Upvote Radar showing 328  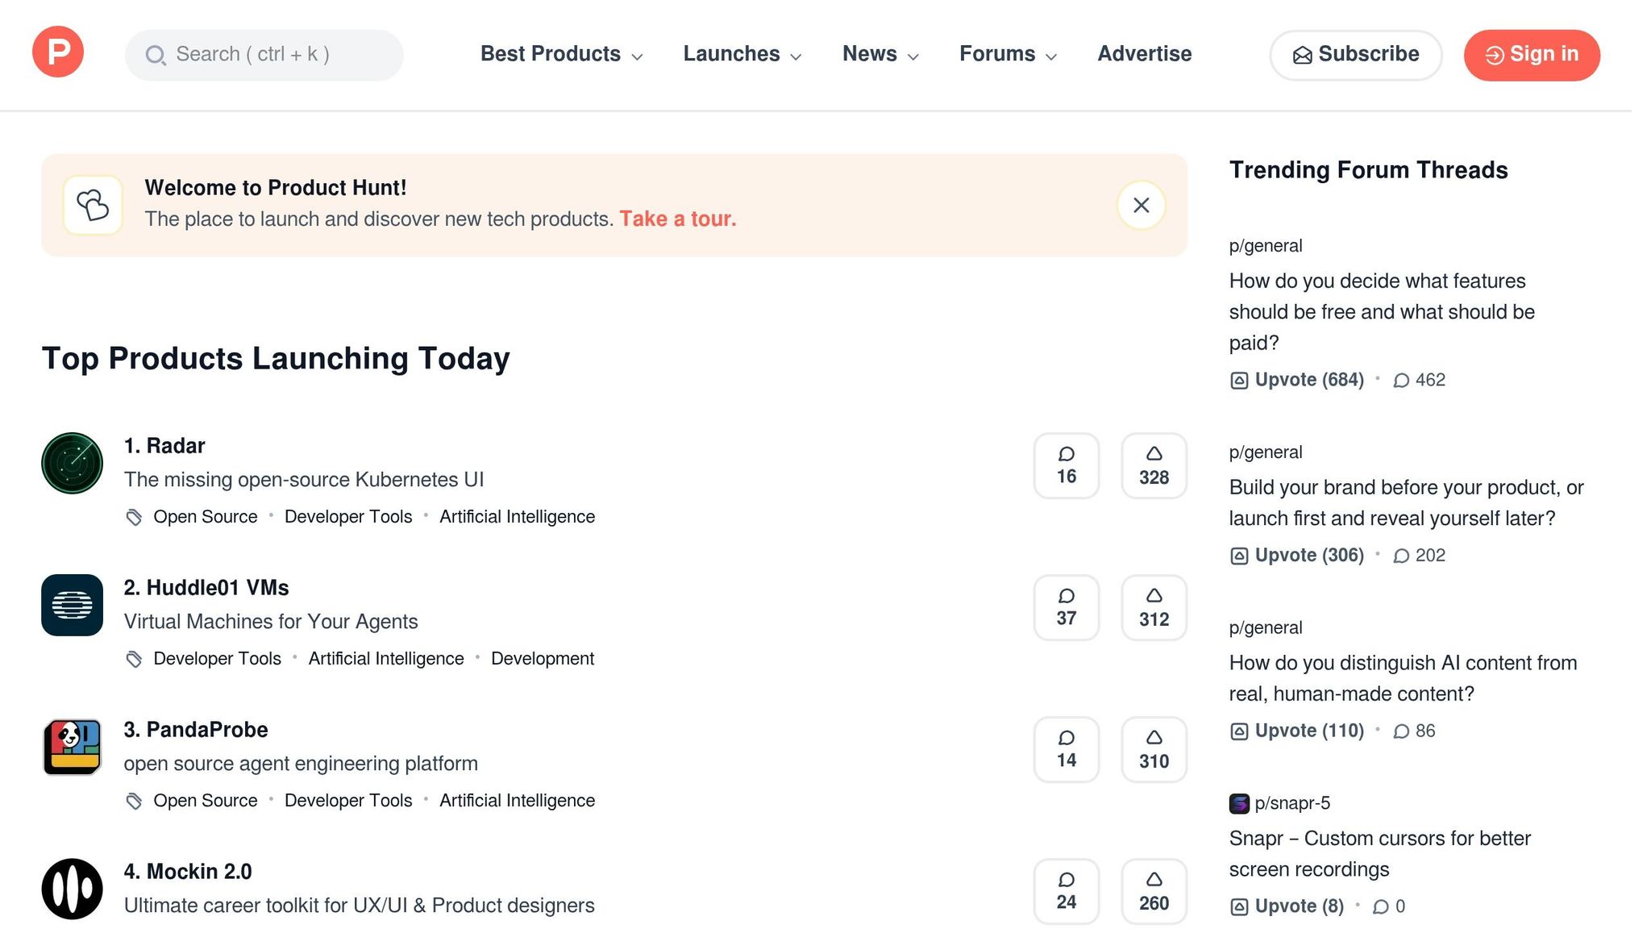point(1154,465)
